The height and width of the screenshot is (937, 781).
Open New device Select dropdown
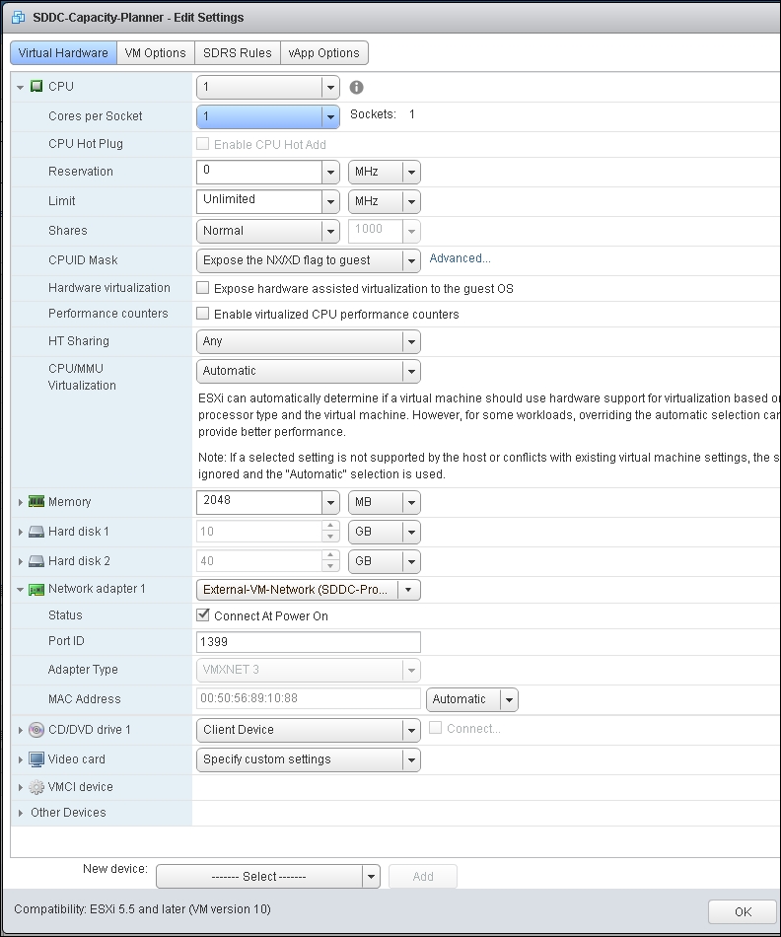pos(371,877)
